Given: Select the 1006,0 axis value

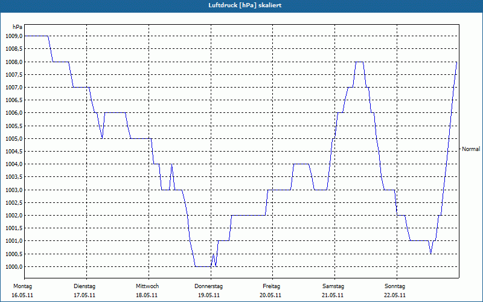Looking at the screenshot, I should click(x=14, y=113).
